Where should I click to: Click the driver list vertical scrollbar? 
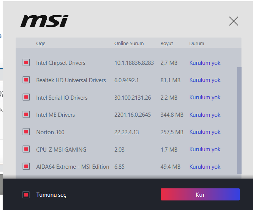click(239, 121)
